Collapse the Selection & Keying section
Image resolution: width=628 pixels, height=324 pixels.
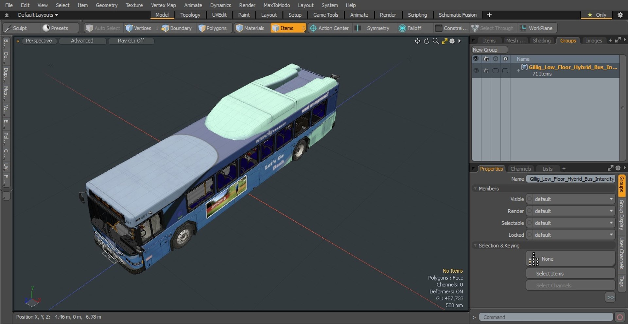click(x=475, y=245)
